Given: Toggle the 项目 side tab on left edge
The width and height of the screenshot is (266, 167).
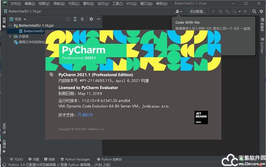Looking at the screenshot, I should click(4, 23).
